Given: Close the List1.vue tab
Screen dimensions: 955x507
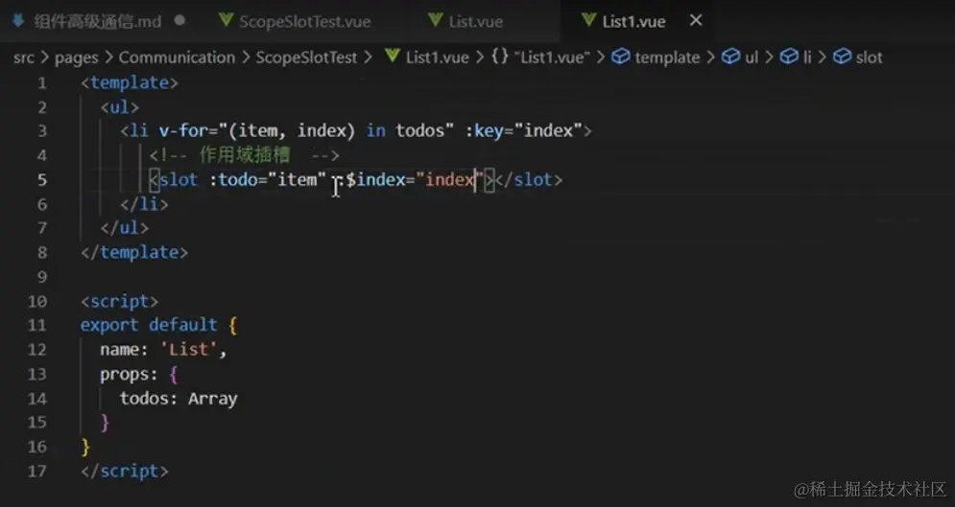Looking at the screenshot, I should coord(696,21).
